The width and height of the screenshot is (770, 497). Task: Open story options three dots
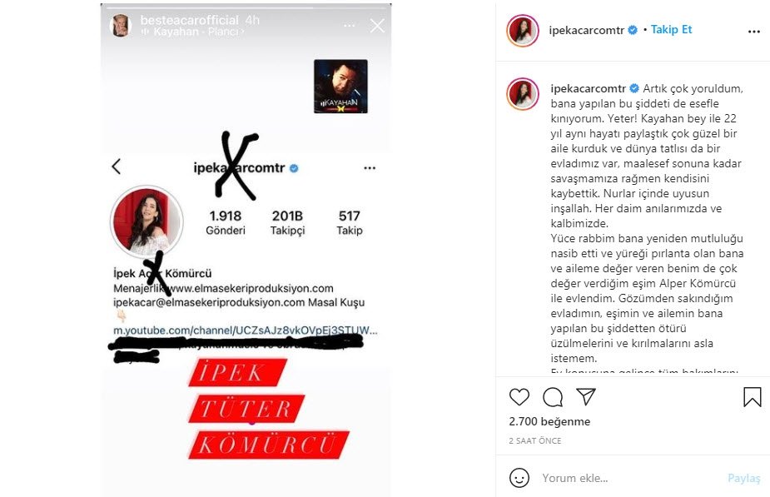tap(349, 26)
